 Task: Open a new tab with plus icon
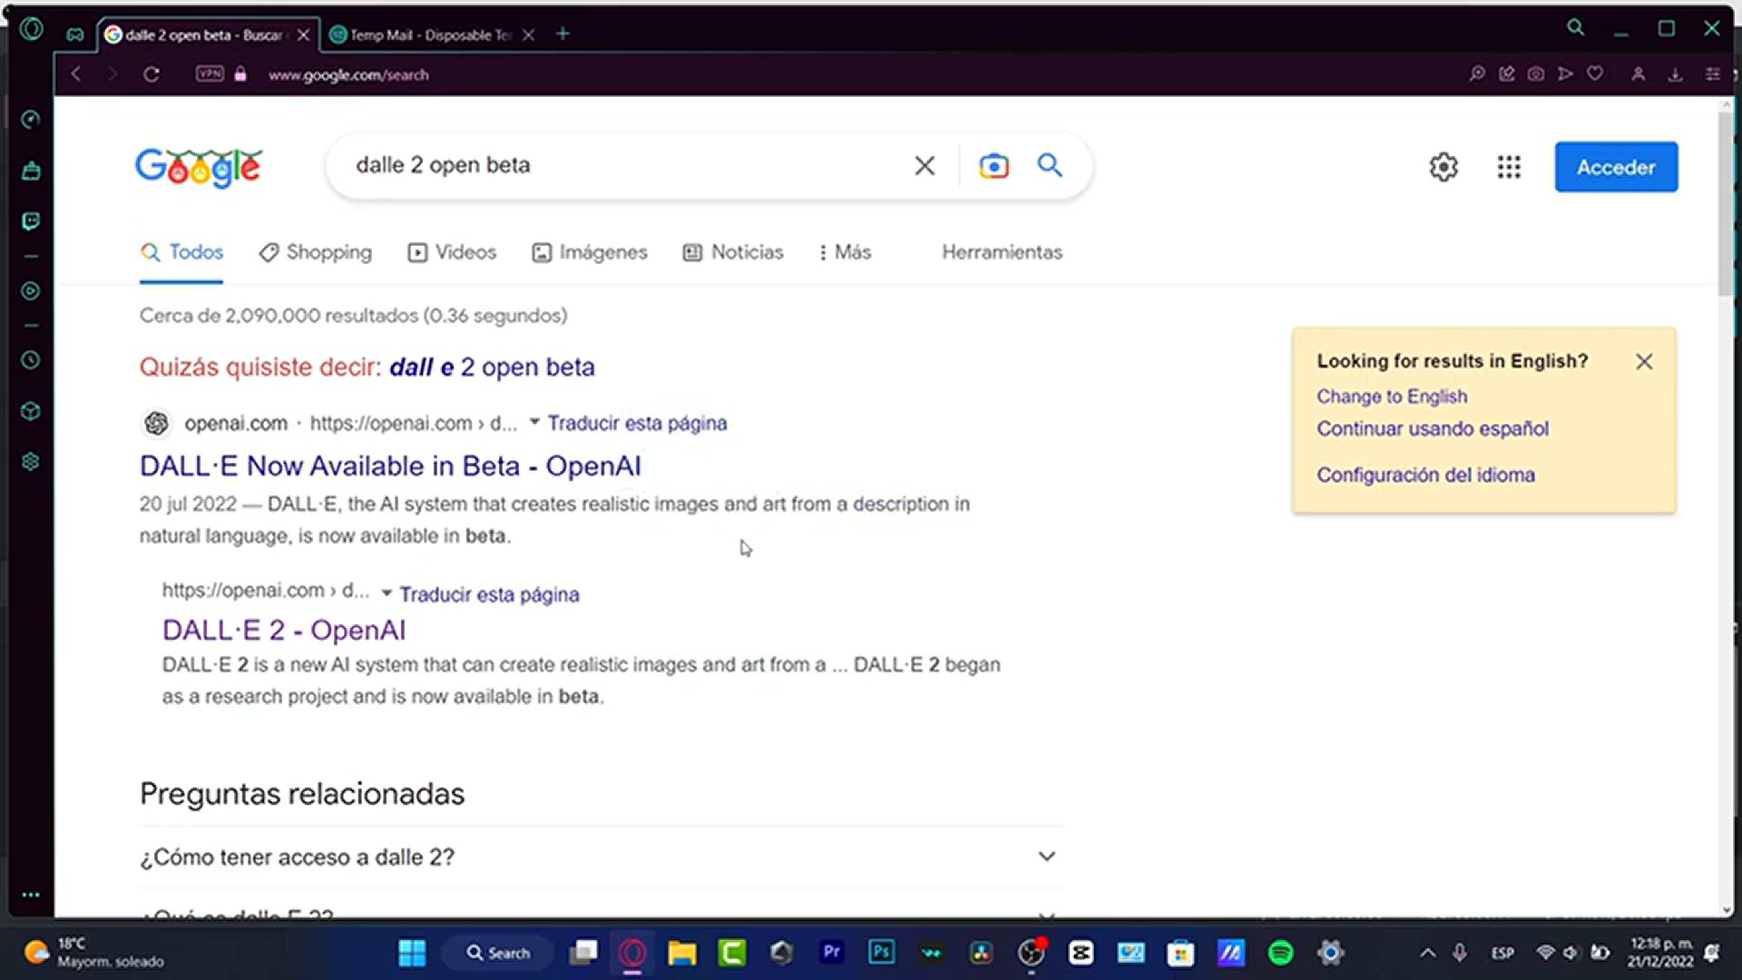(x=563, y=34)
